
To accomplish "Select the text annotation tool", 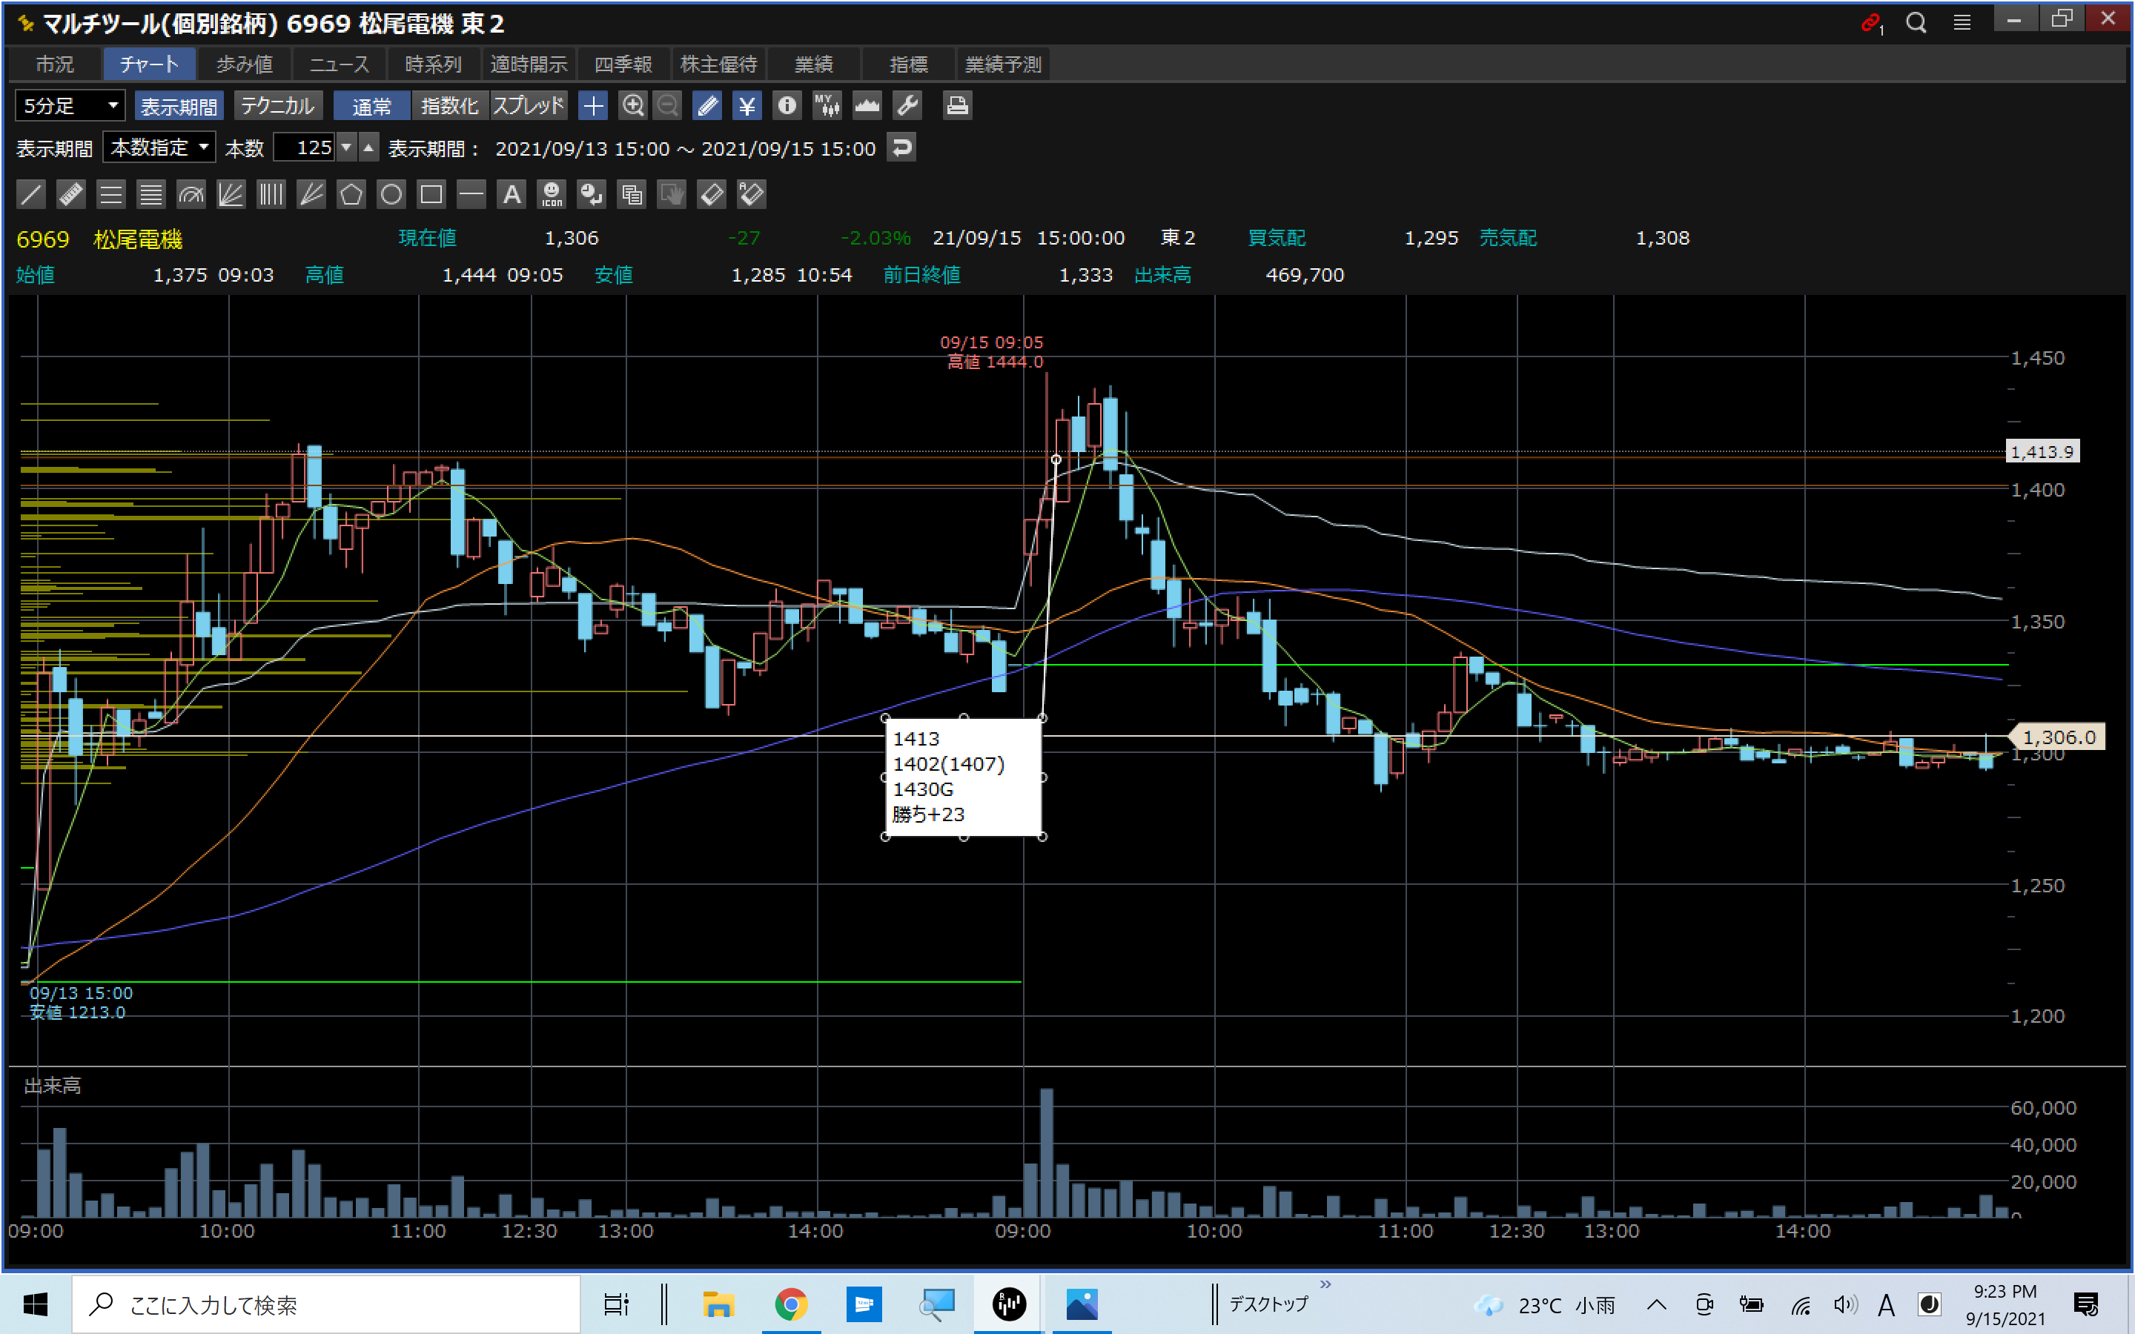I will click(x=512, y=194).
